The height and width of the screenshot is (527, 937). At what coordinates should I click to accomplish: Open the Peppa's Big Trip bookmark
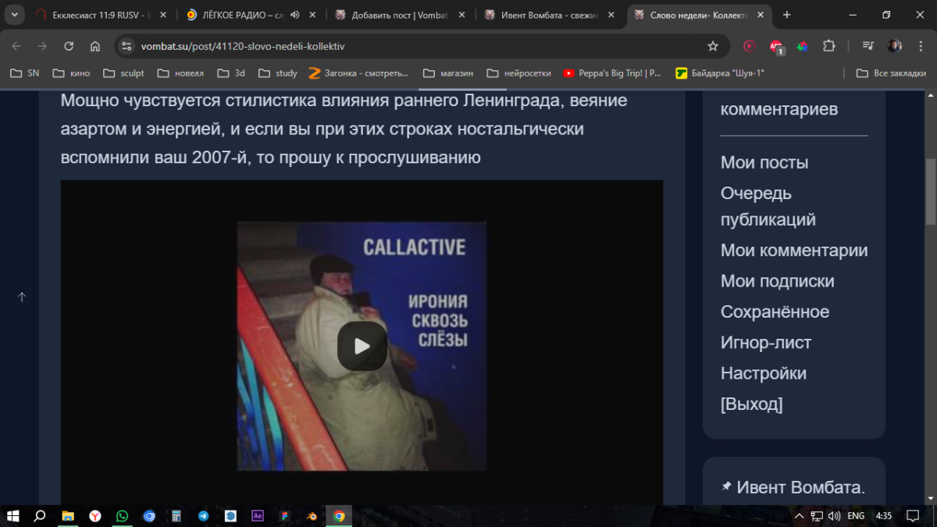(612, 73)
